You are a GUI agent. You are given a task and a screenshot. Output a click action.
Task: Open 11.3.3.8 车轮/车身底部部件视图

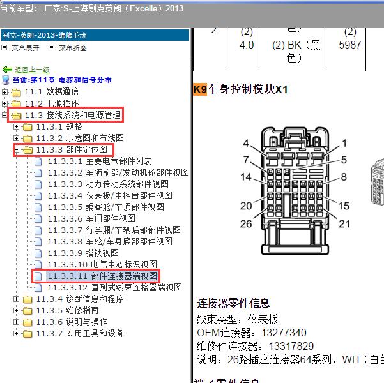(110, 242)
